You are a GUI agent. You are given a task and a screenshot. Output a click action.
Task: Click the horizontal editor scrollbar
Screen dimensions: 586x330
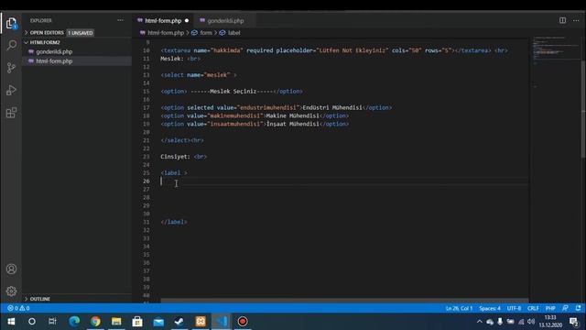point(344,300)
